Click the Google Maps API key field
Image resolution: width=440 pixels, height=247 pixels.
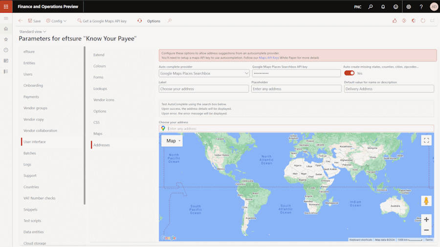click(x=296, y=73)
